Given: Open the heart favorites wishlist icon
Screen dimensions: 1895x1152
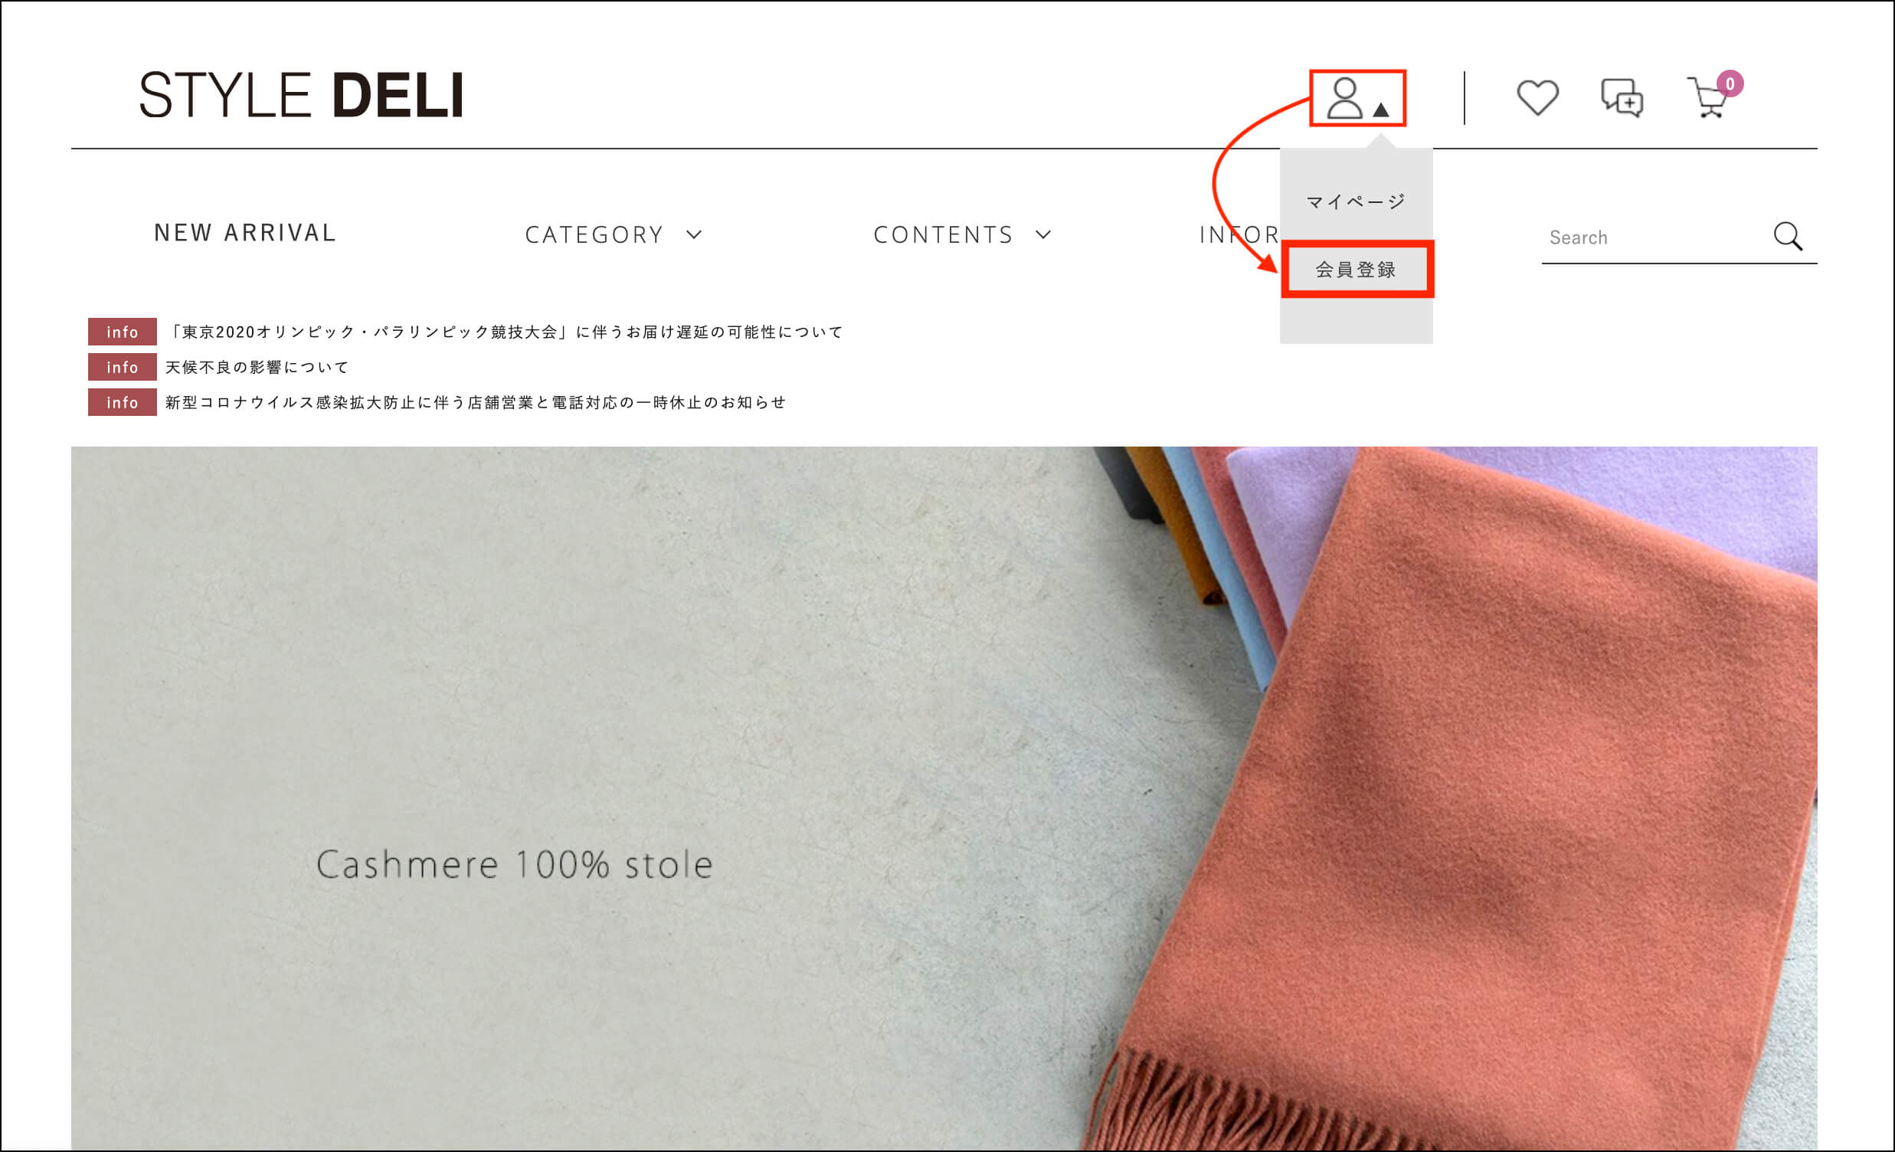Looking at the screenshot, I should click(x=1537, y=98).
